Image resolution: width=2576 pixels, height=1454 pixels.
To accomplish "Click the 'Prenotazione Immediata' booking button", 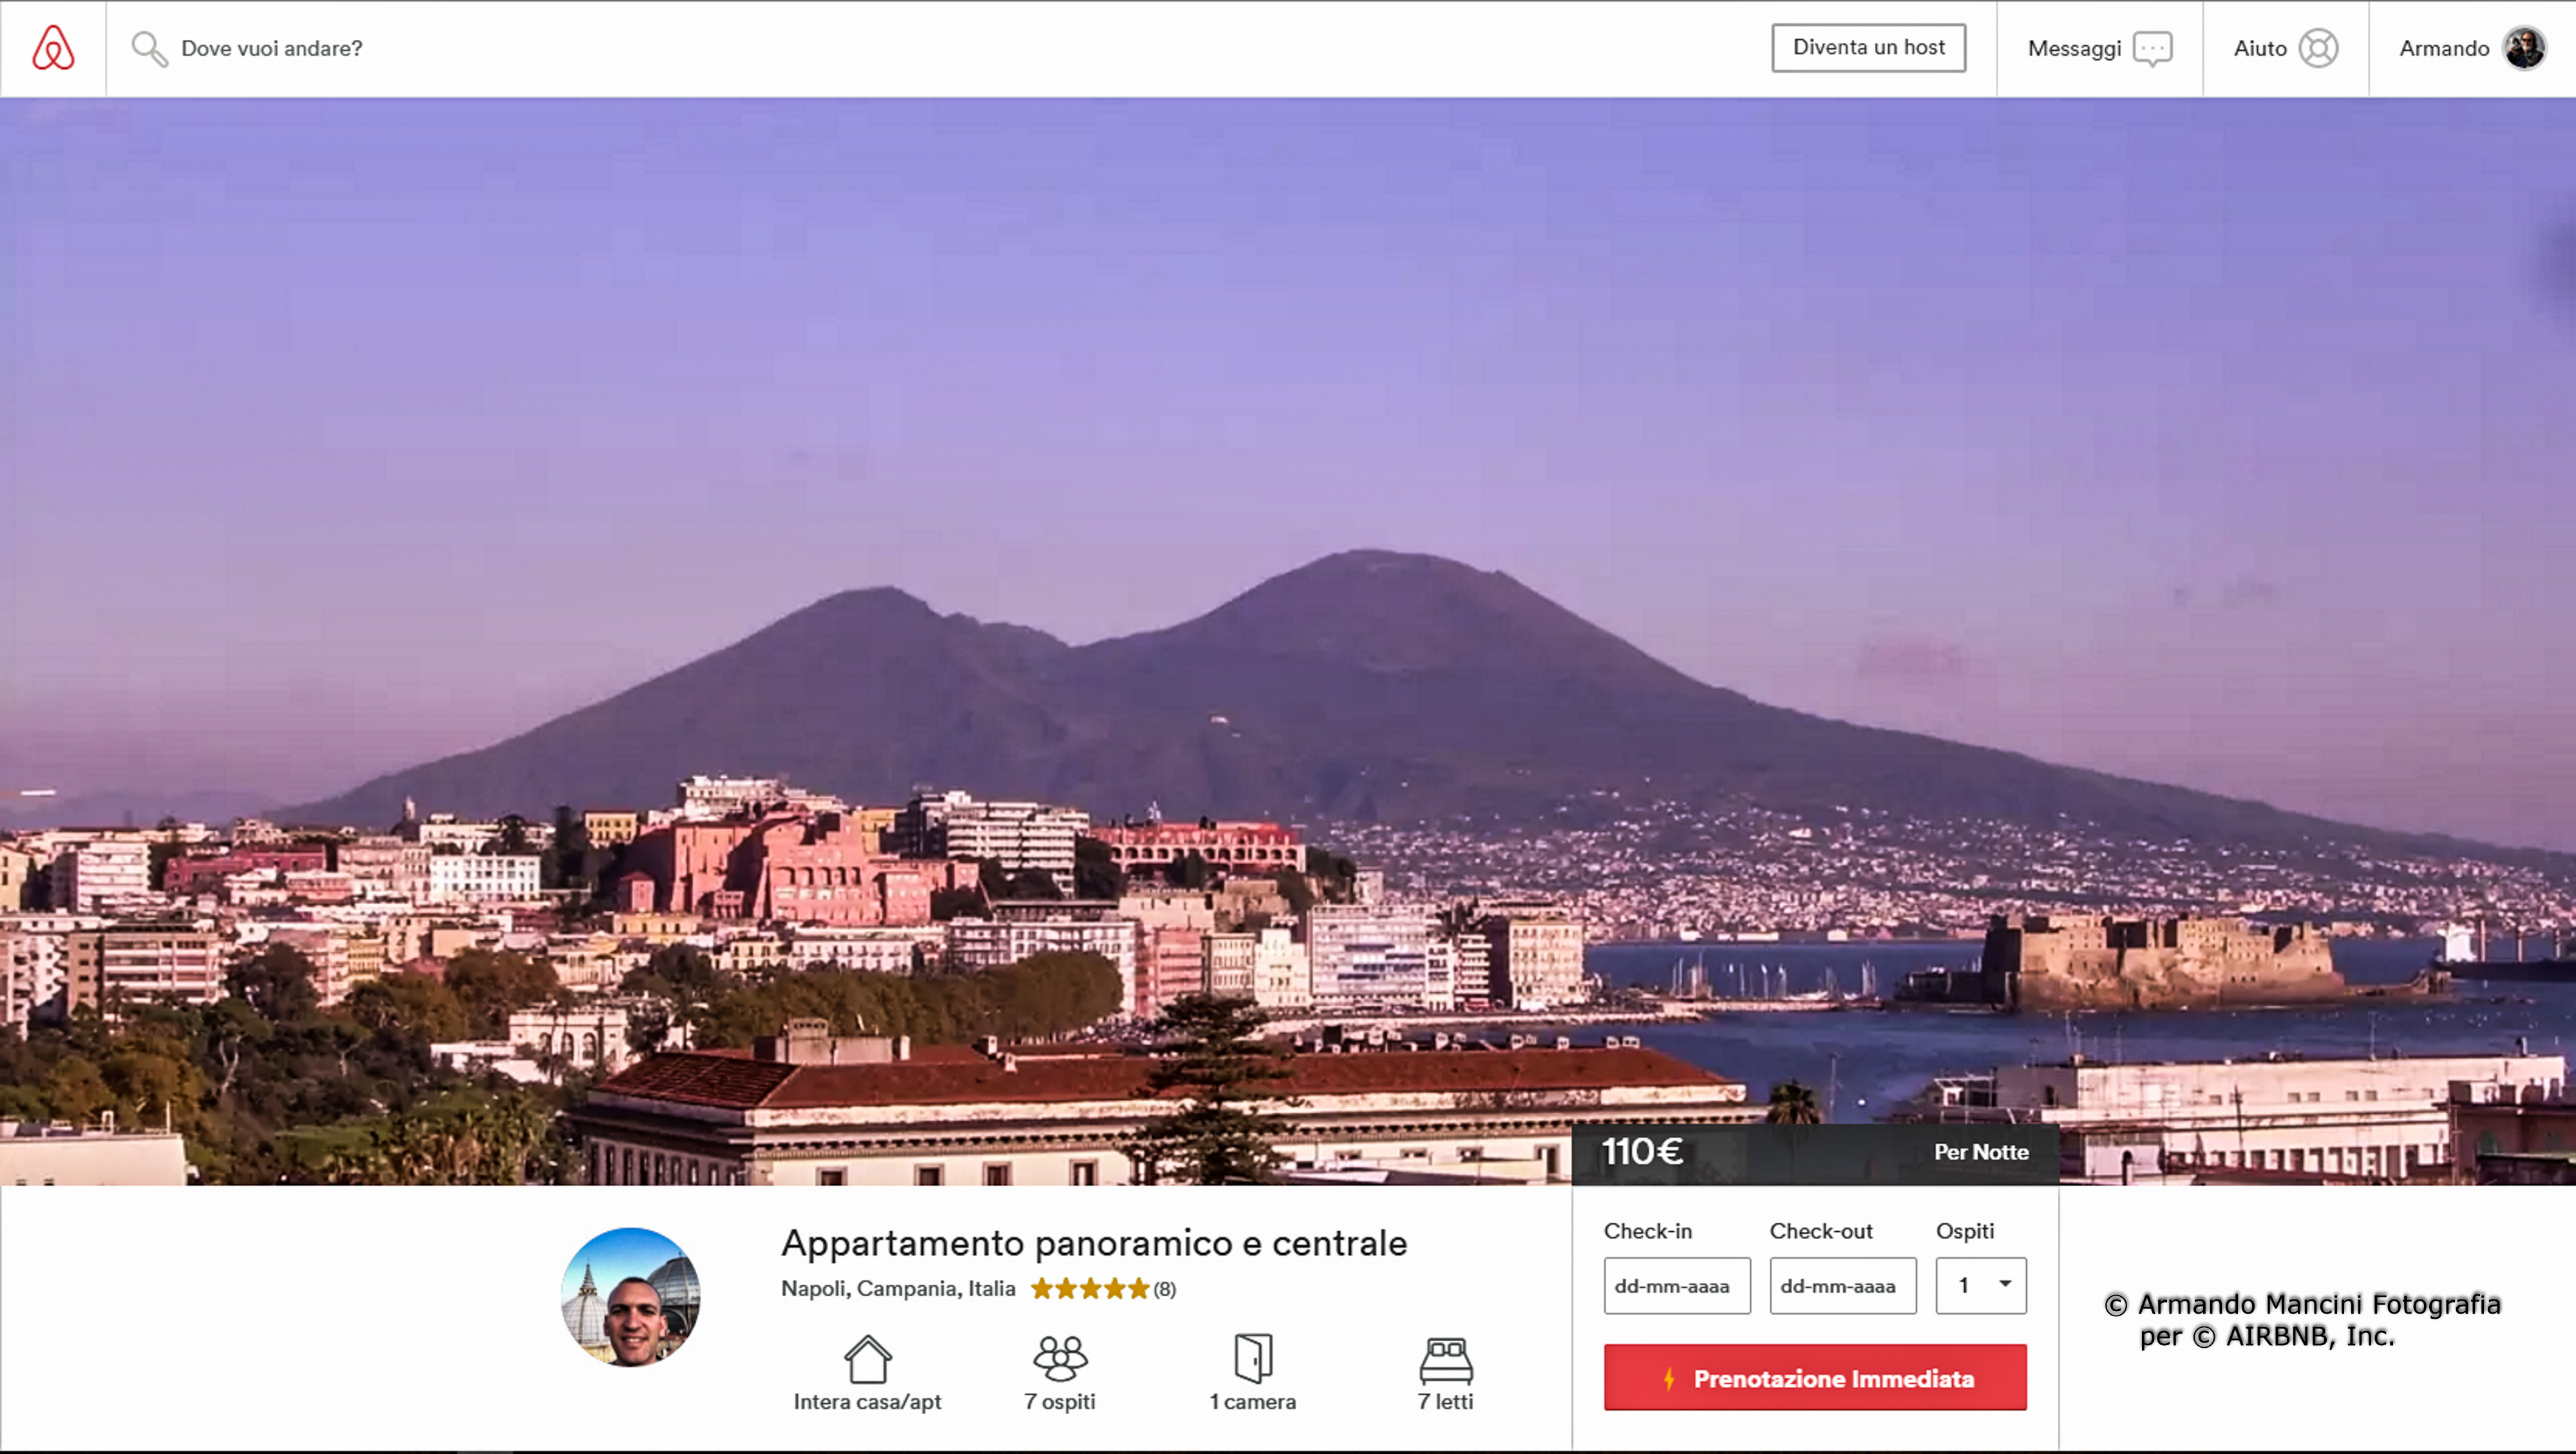I will coord(1815,1378).
